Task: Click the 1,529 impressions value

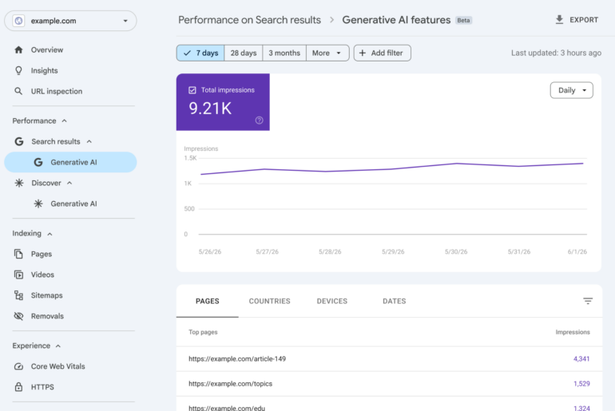Action: click(581, 384)
